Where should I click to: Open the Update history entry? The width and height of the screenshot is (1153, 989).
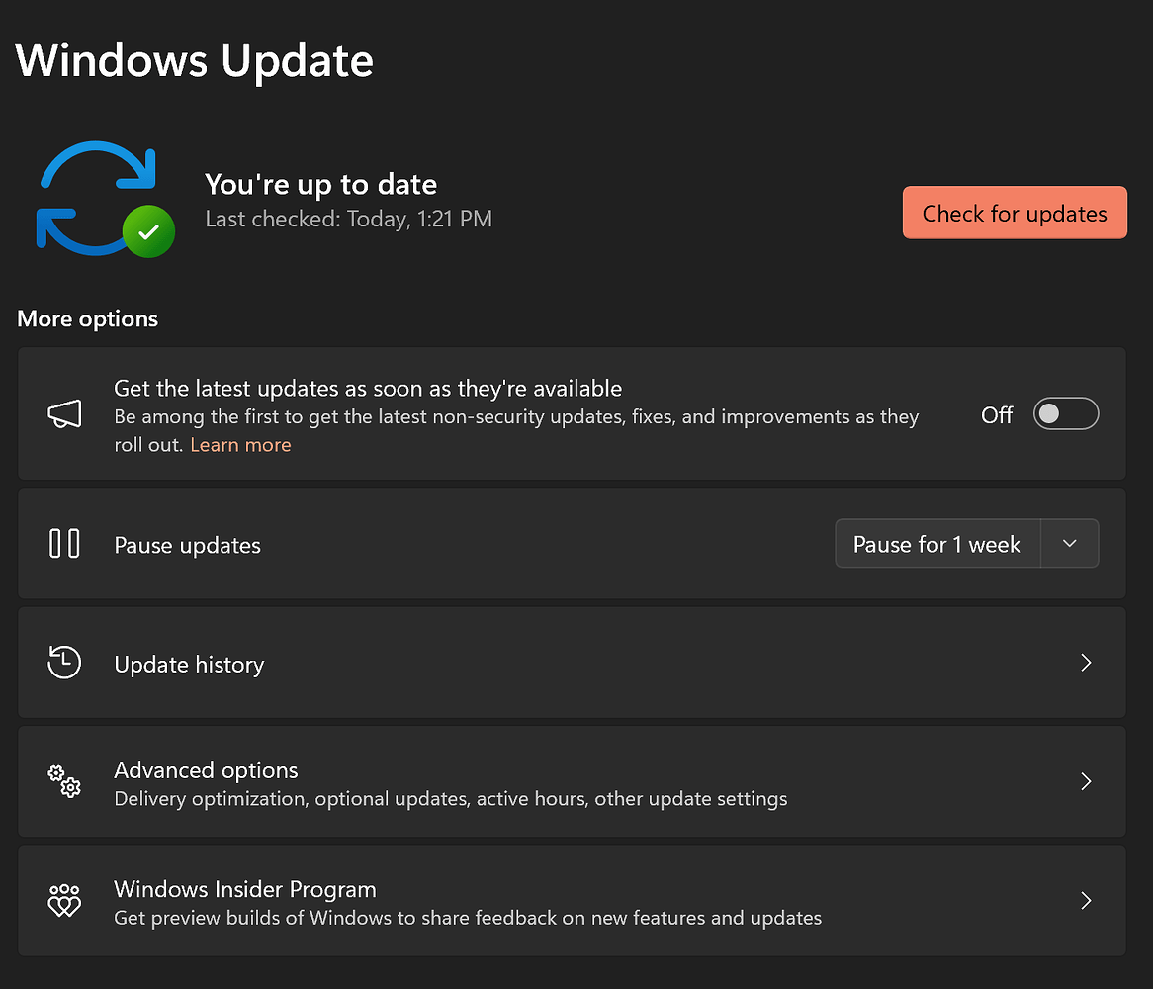(x=189, y=665)
